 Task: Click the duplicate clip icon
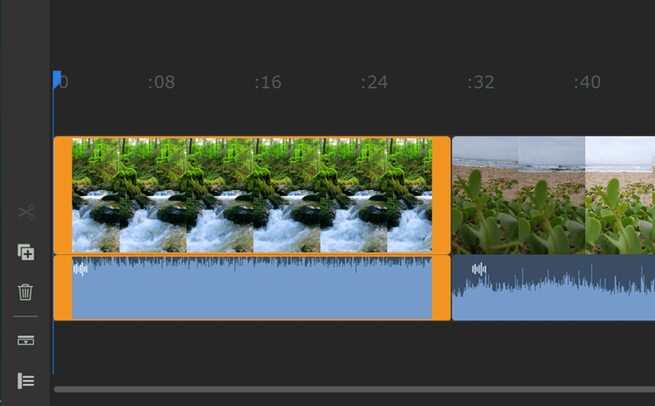coord(26,252)
